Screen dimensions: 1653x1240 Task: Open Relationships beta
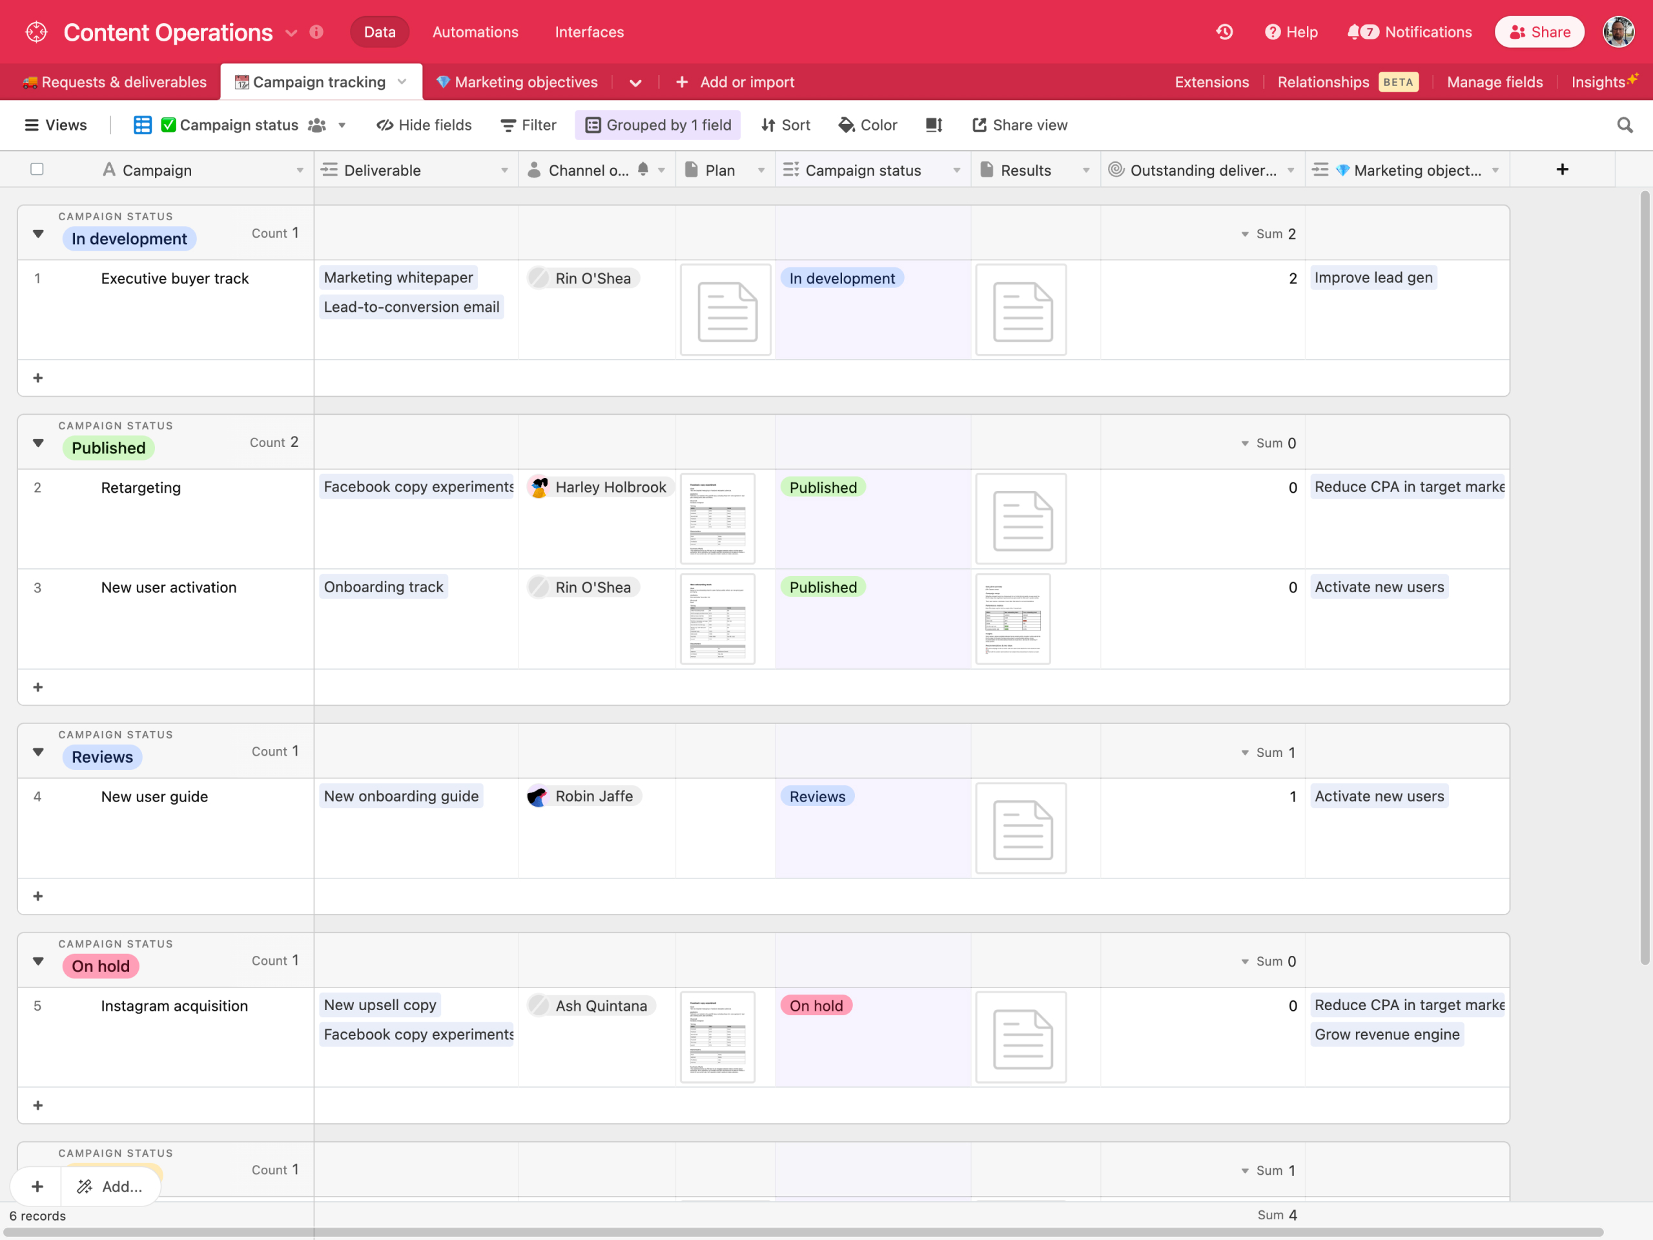coord(1348,82)
